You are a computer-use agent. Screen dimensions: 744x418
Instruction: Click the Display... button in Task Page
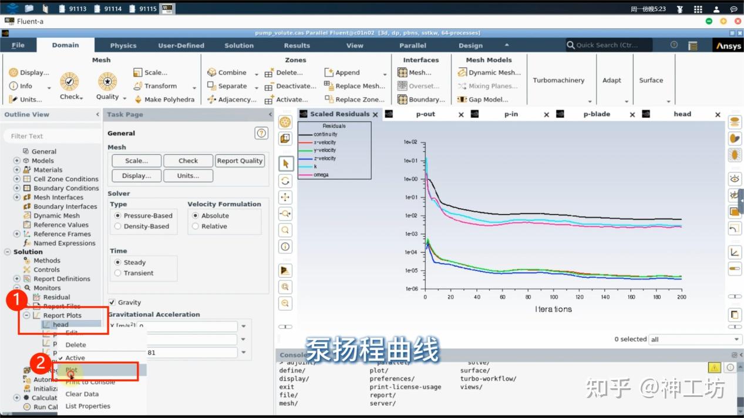pyautogui.click(x=136, y=176)
